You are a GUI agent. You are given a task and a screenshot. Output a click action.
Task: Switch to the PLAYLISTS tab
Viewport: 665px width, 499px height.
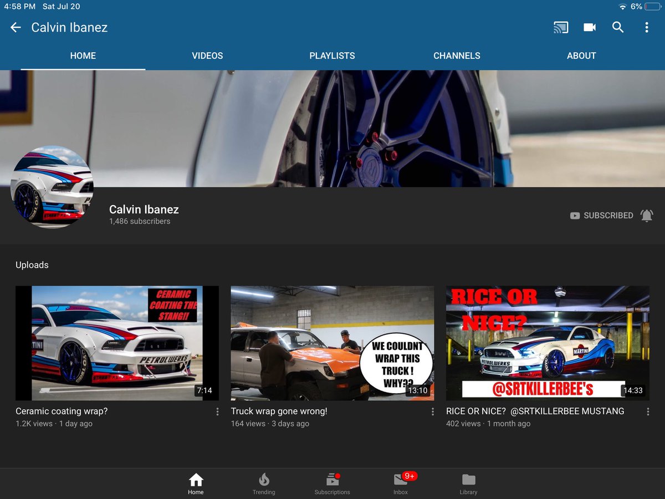pyautogui.click(x=332, y=55)
